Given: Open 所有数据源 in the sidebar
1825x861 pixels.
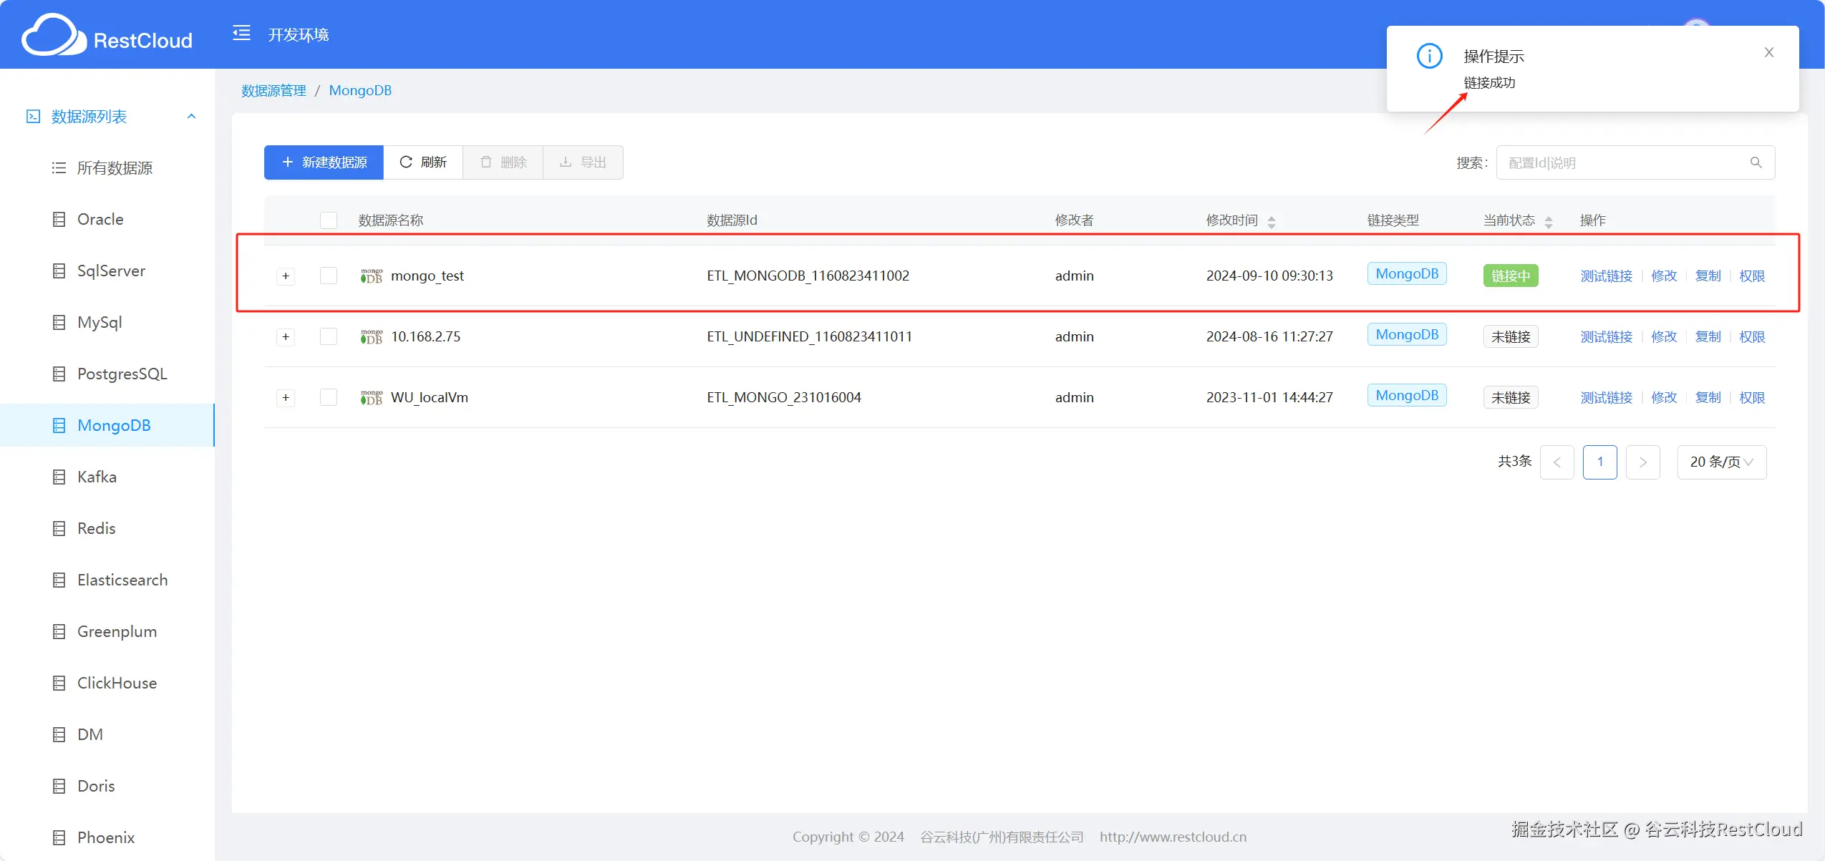Looking at the screenshot, I should pos(107,167).
